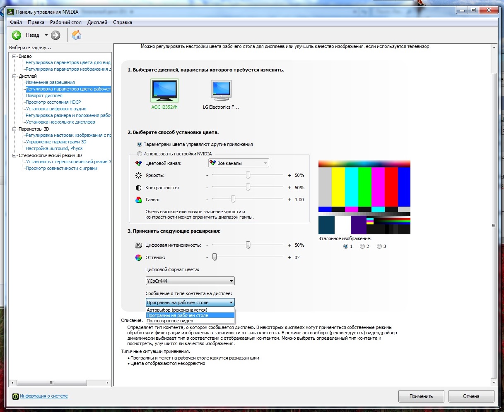
Task: Open Просмотр совместимости с играми
Action: tap(61, 168)
